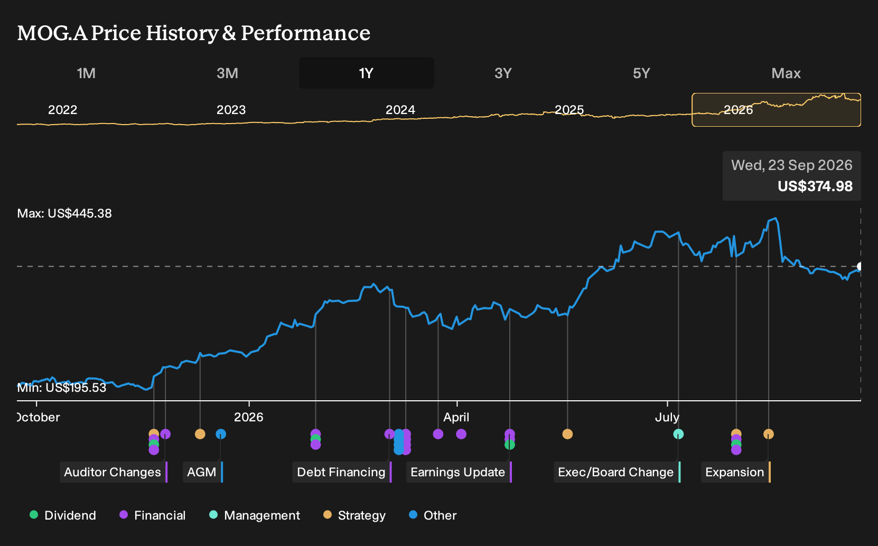Open the Expansion event label

tap(736, 472)
